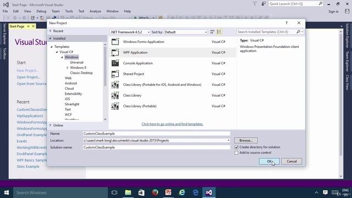Toggle Create directory for solution checkbox
Screen dimensions: 352x198
pos(237,147)
